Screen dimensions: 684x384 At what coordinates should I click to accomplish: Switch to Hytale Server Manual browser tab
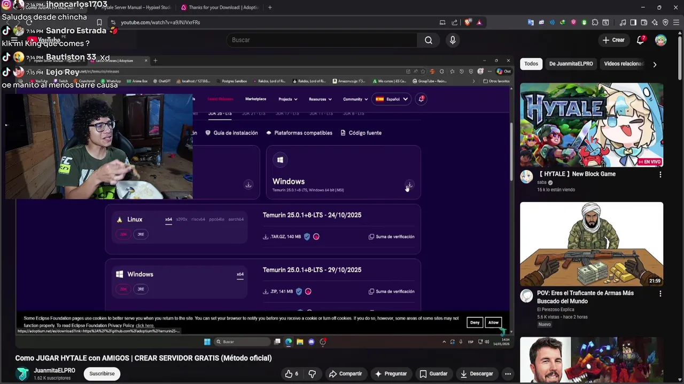[134, 7]
